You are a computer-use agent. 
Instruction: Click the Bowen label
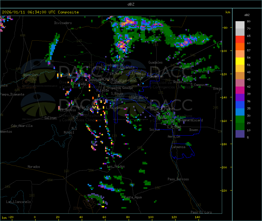point(194,130)
